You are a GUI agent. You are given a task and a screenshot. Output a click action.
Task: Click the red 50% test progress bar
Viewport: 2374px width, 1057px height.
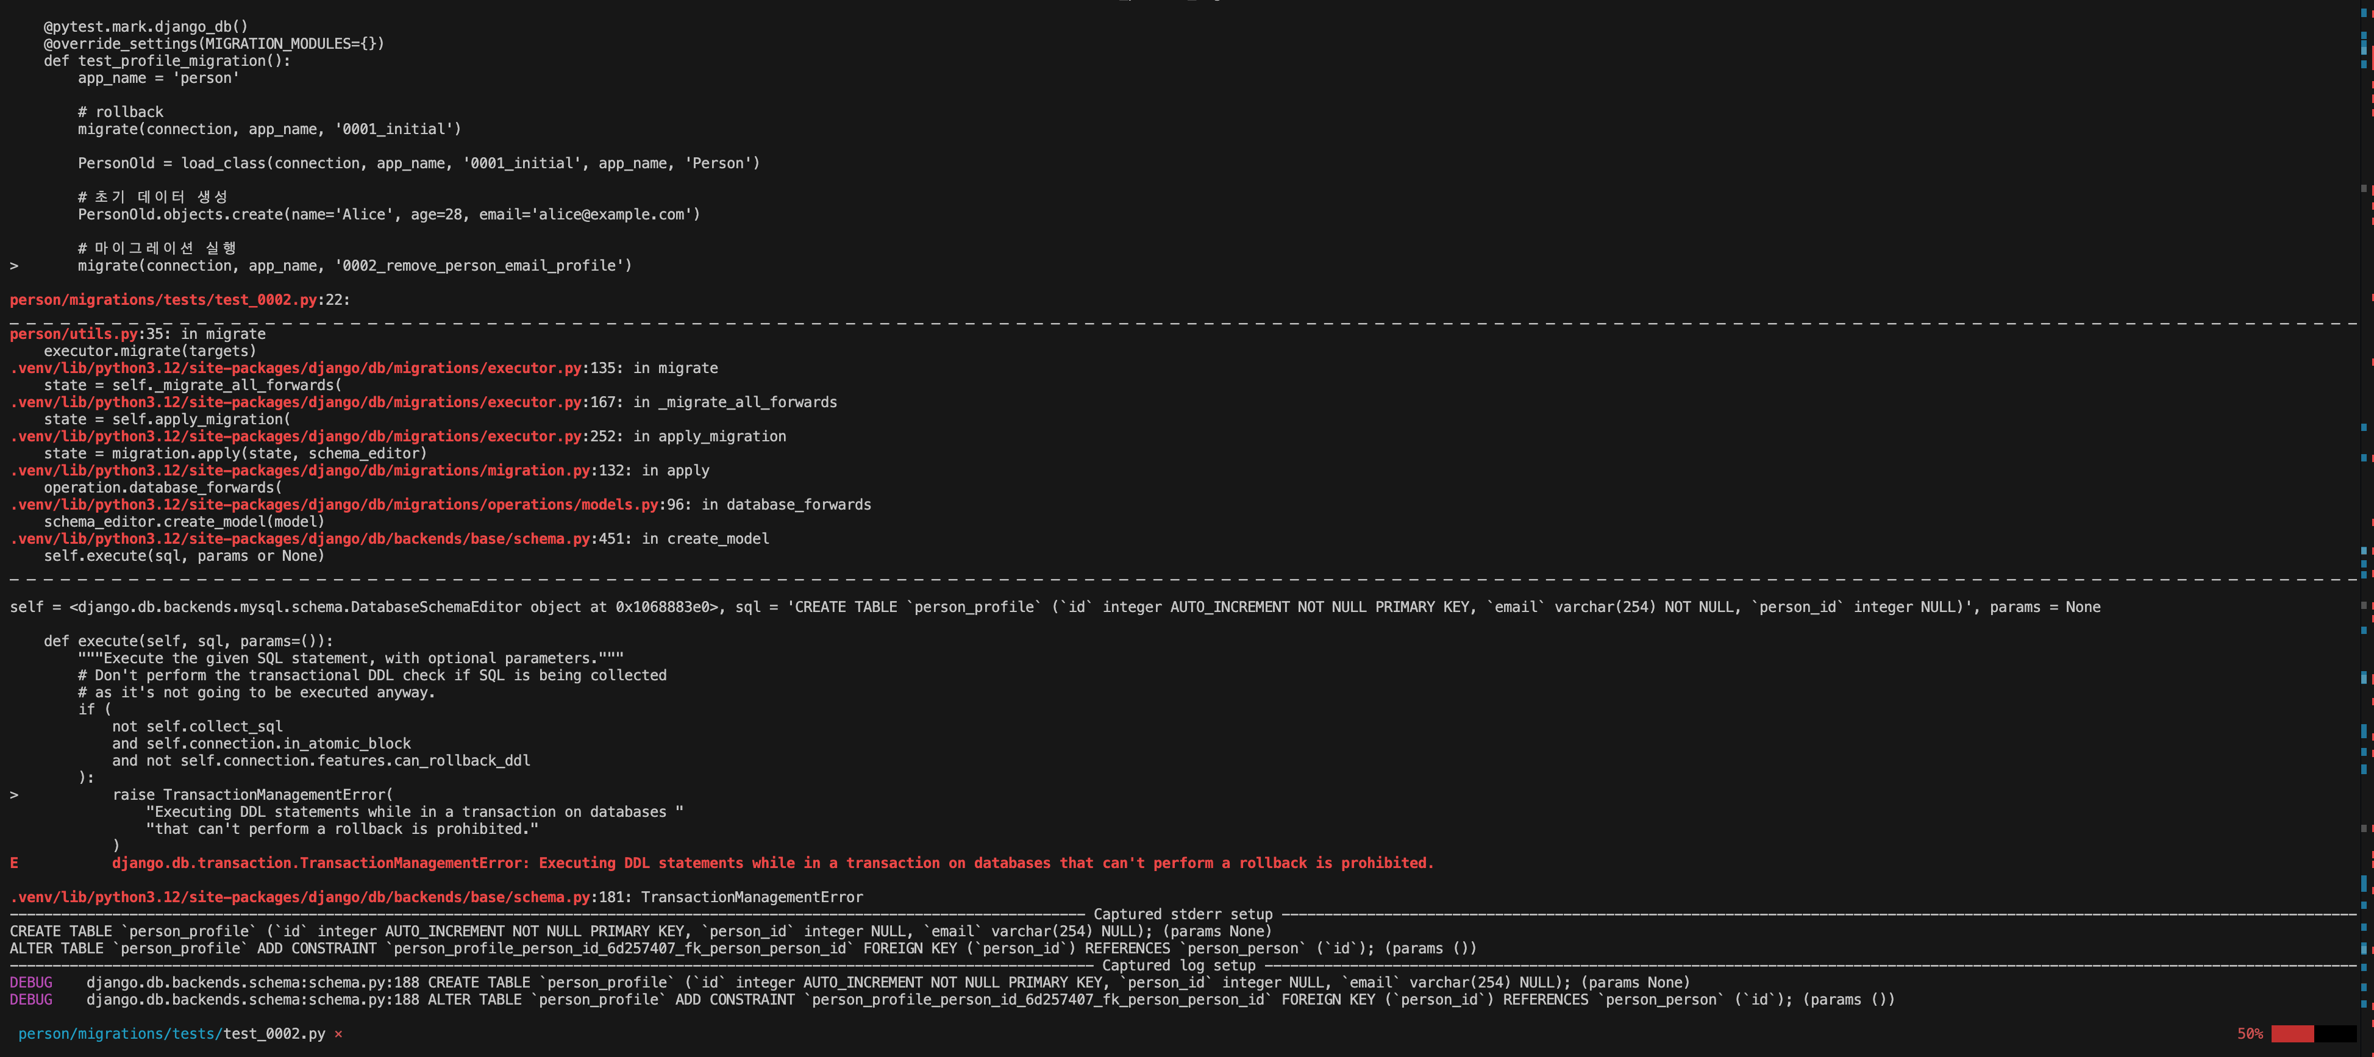pyautogui.click(x=2292, y=1034)
